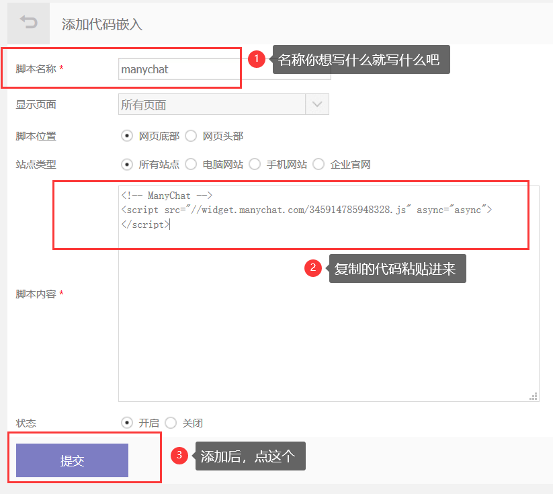553x494 pixels.
Task: Select the 网页头部 radio button
Action: click(191, 136)
